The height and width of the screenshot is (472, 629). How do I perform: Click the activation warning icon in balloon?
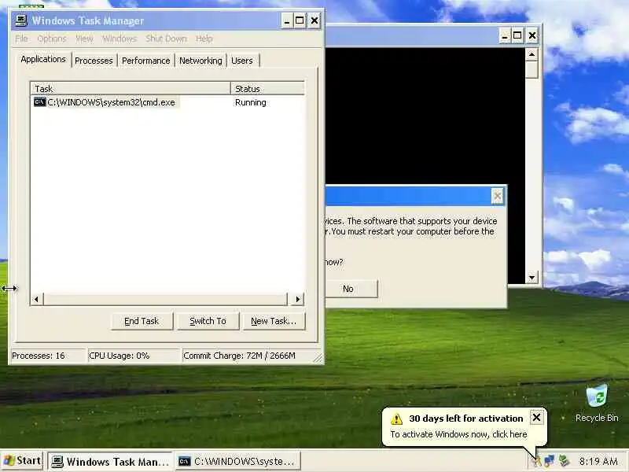tap(396, 419)
